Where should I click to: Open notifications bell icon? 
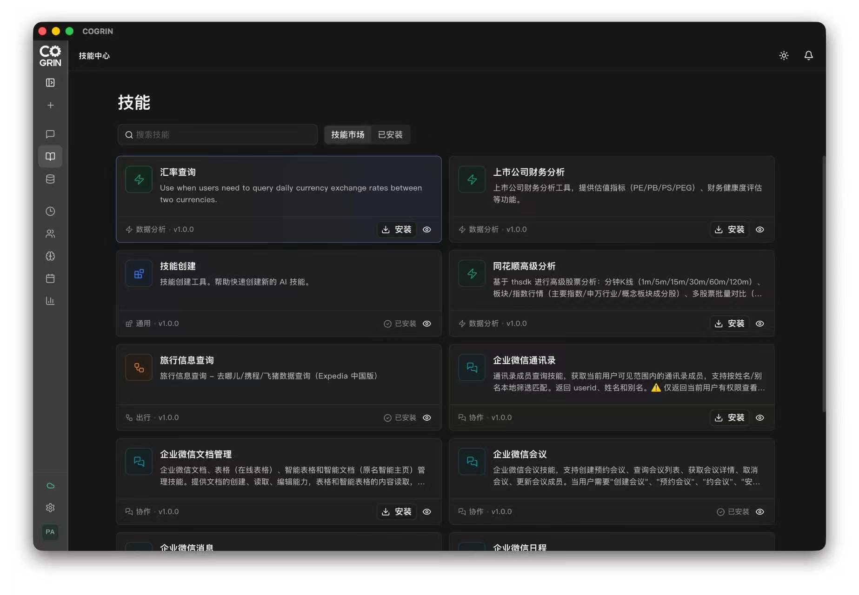click(x=808, y=55)
